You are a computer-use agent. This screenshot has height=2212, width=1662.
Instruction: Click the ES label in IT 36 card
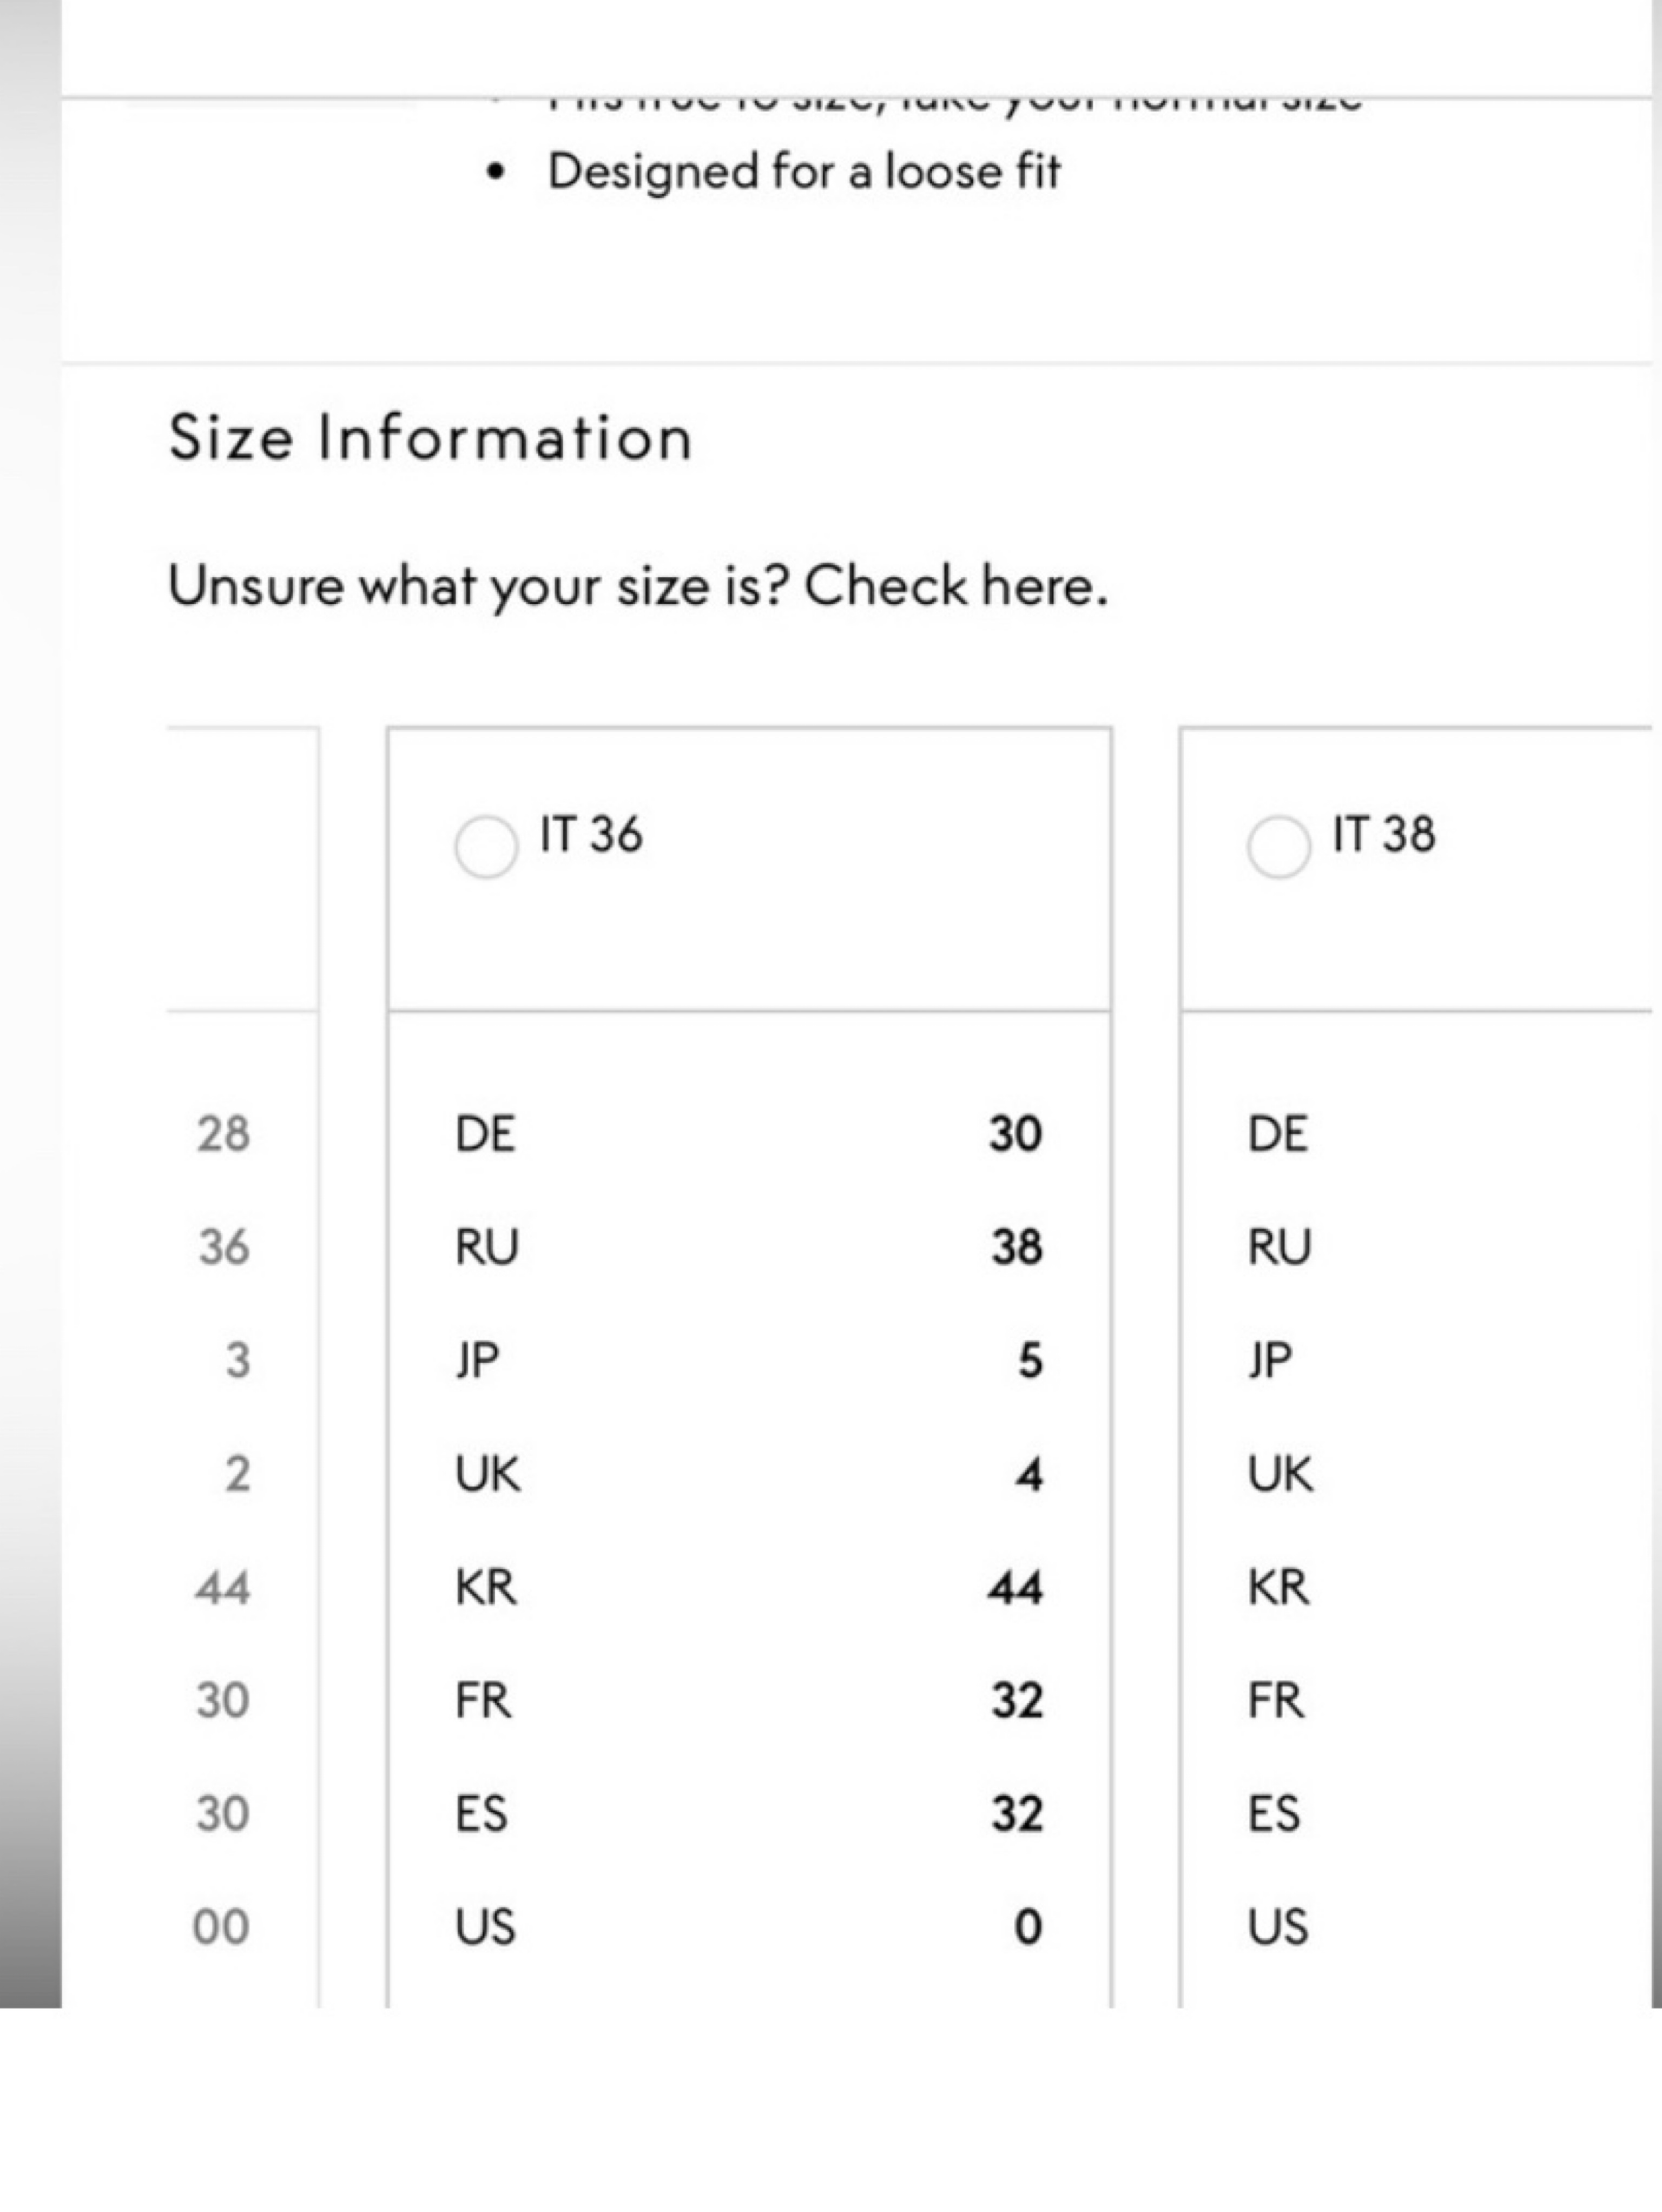click(x=482, y=1814)
